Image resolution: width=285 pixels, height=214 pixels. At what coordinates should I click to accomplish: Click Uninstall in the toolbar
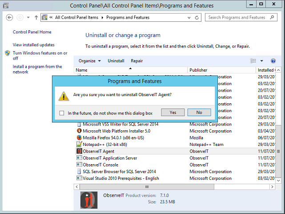[116, 61]
